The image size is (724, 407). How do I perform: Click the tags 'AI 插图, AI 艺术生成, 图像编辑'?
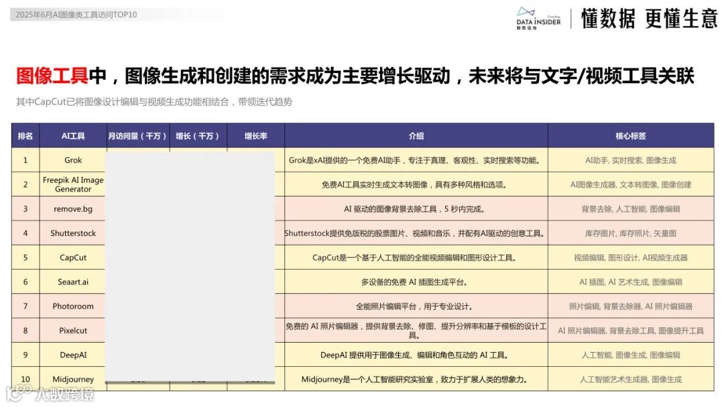coord(631,282)
